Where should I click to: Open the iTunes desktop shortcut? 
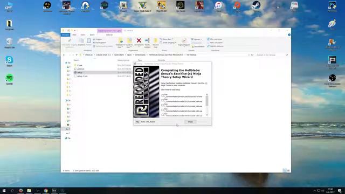click(x=218, y=6)
